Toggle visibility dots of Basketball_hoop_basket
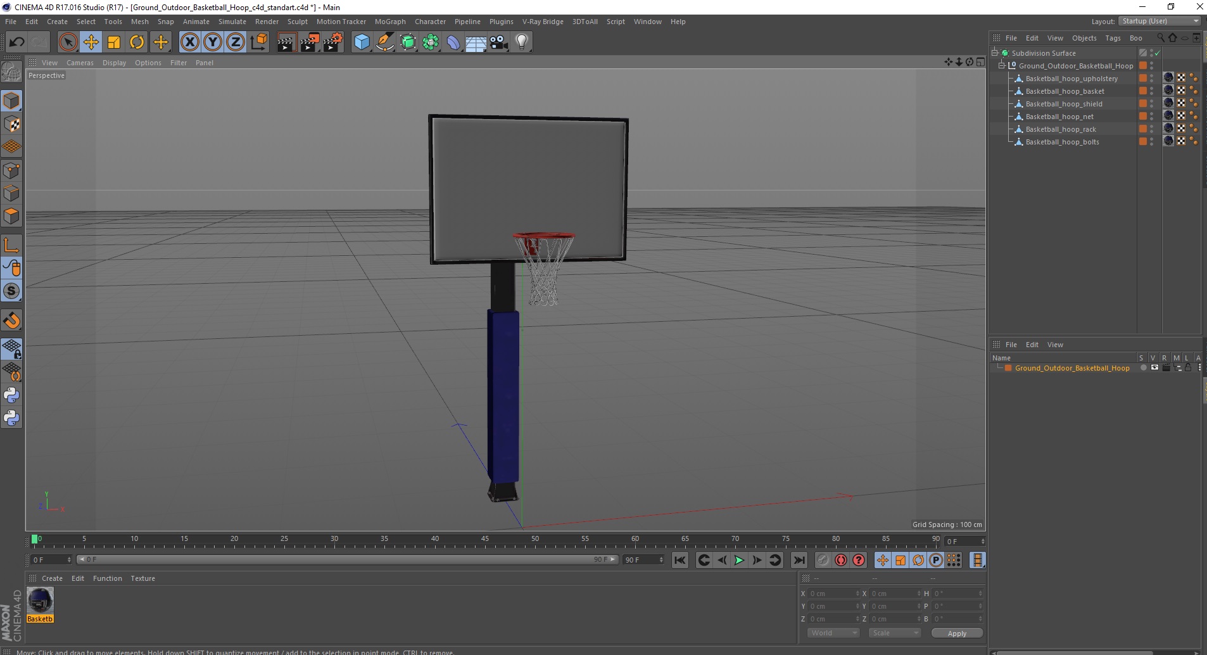The width and height of the screenshot is (1207, 655). 1152,91
